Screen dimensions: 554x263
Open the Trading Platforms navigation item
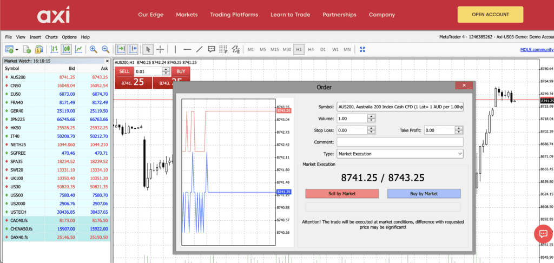234,15
